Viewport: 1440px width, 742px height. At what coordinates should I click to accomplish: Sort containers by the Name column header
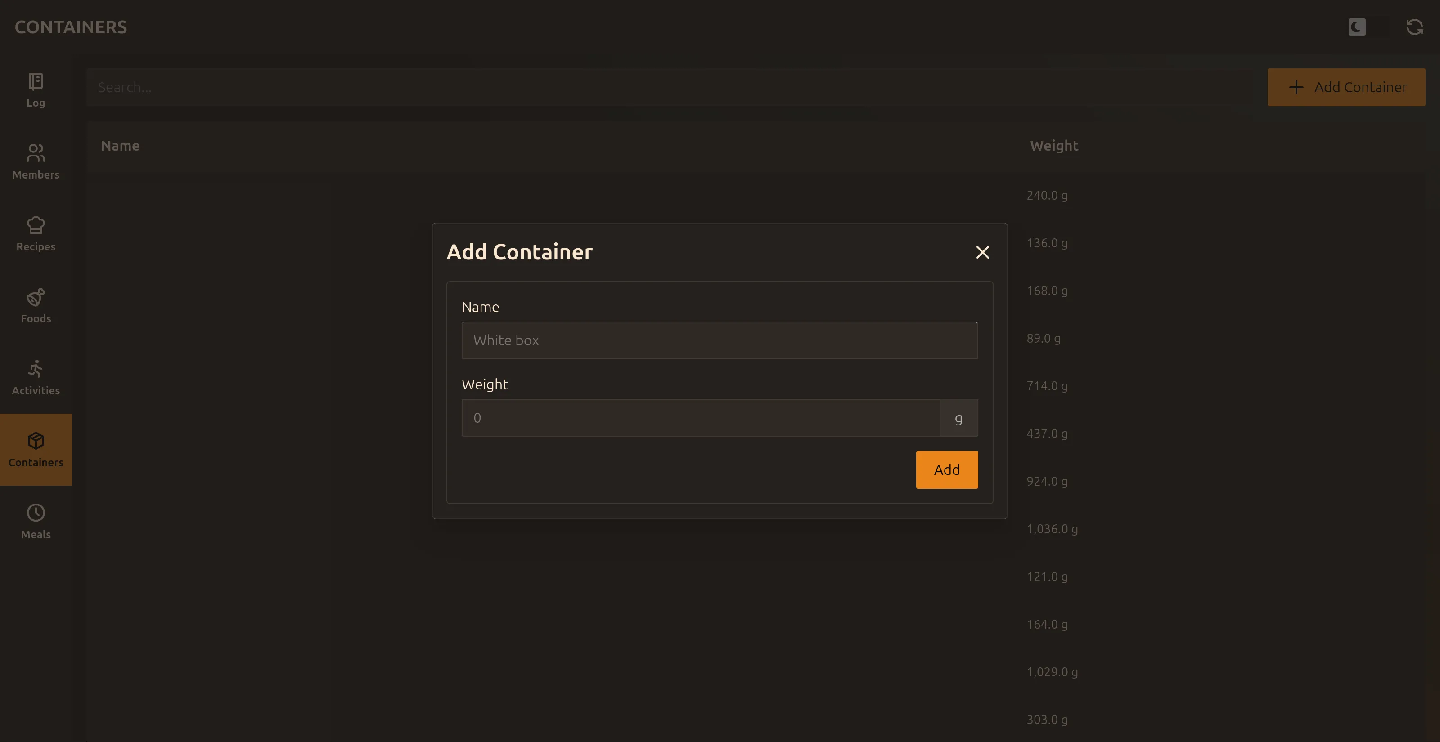(x=120, y=145)
